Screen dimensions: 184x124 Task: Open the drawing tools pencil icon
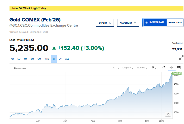[163, 68]
